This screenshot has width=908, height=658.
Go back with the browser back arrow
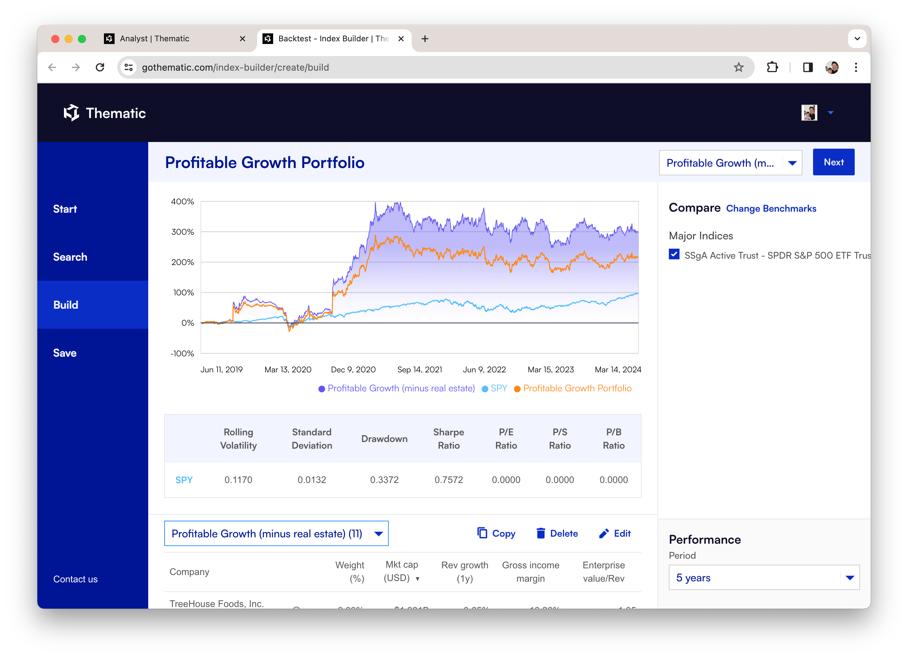pos(52,67)
